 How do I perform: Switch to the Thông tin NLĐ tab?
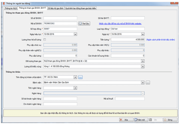tap(10, 8)
